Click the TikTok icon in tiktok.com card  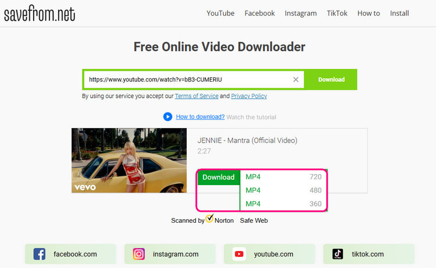(x=338, y=254)
